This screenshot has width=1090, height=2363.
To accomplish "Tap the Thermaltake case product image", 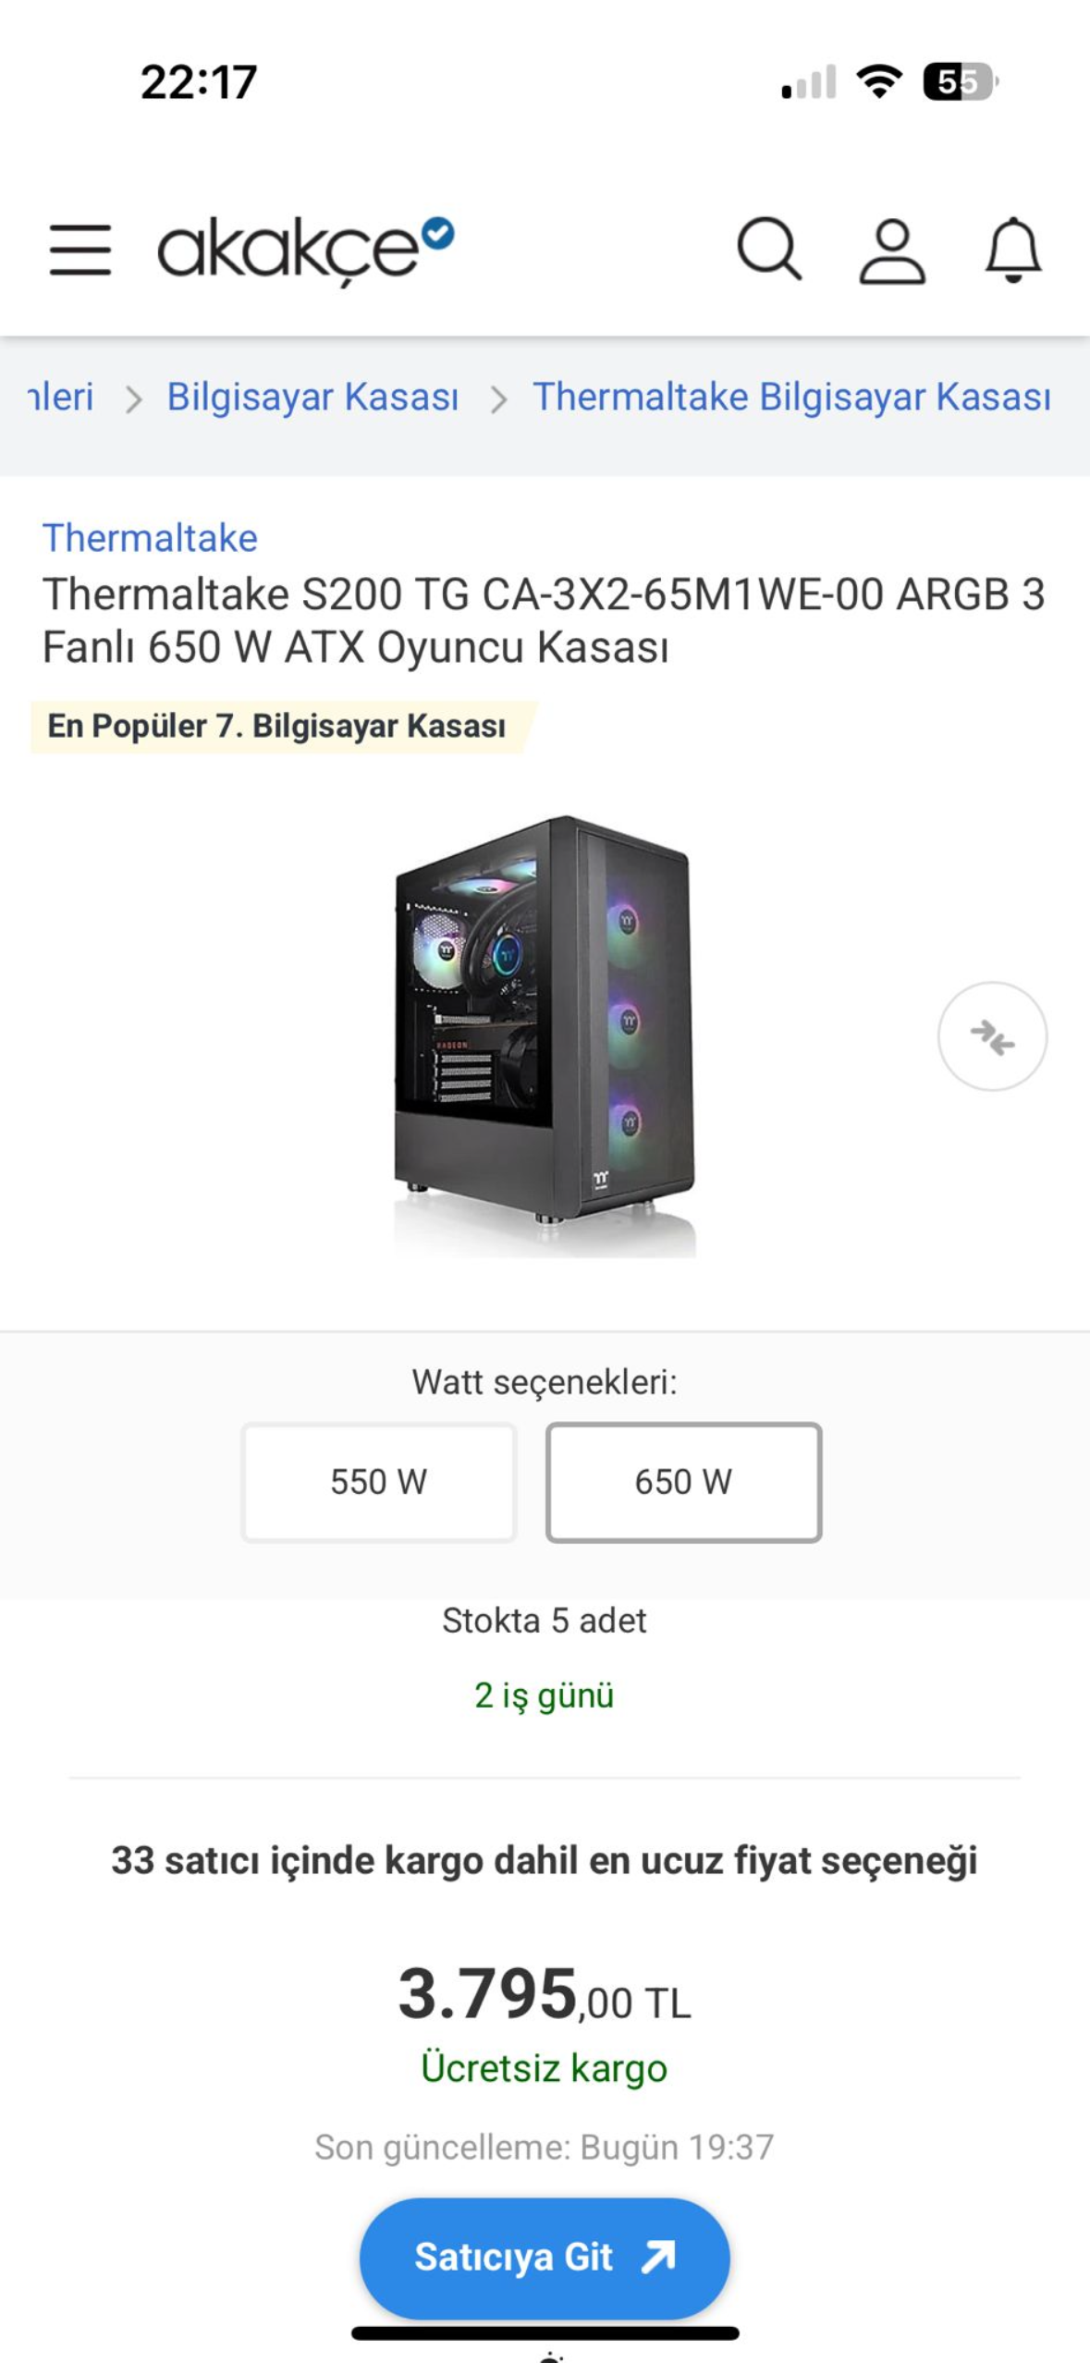I will (x=545, y=1035).
